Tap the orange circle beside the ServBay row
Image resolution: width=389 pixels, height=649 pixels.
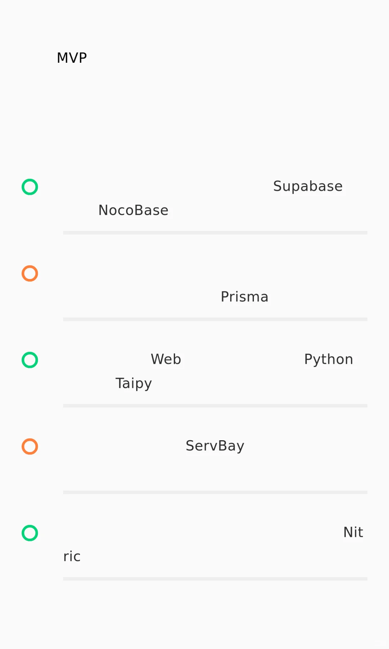(x=30, y=446)
